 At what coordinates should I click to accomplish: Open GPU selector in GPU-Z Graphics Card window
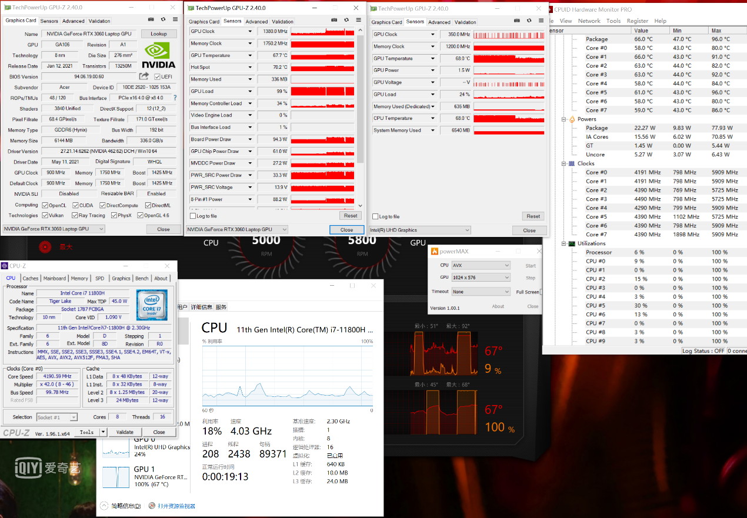[54, 229]
